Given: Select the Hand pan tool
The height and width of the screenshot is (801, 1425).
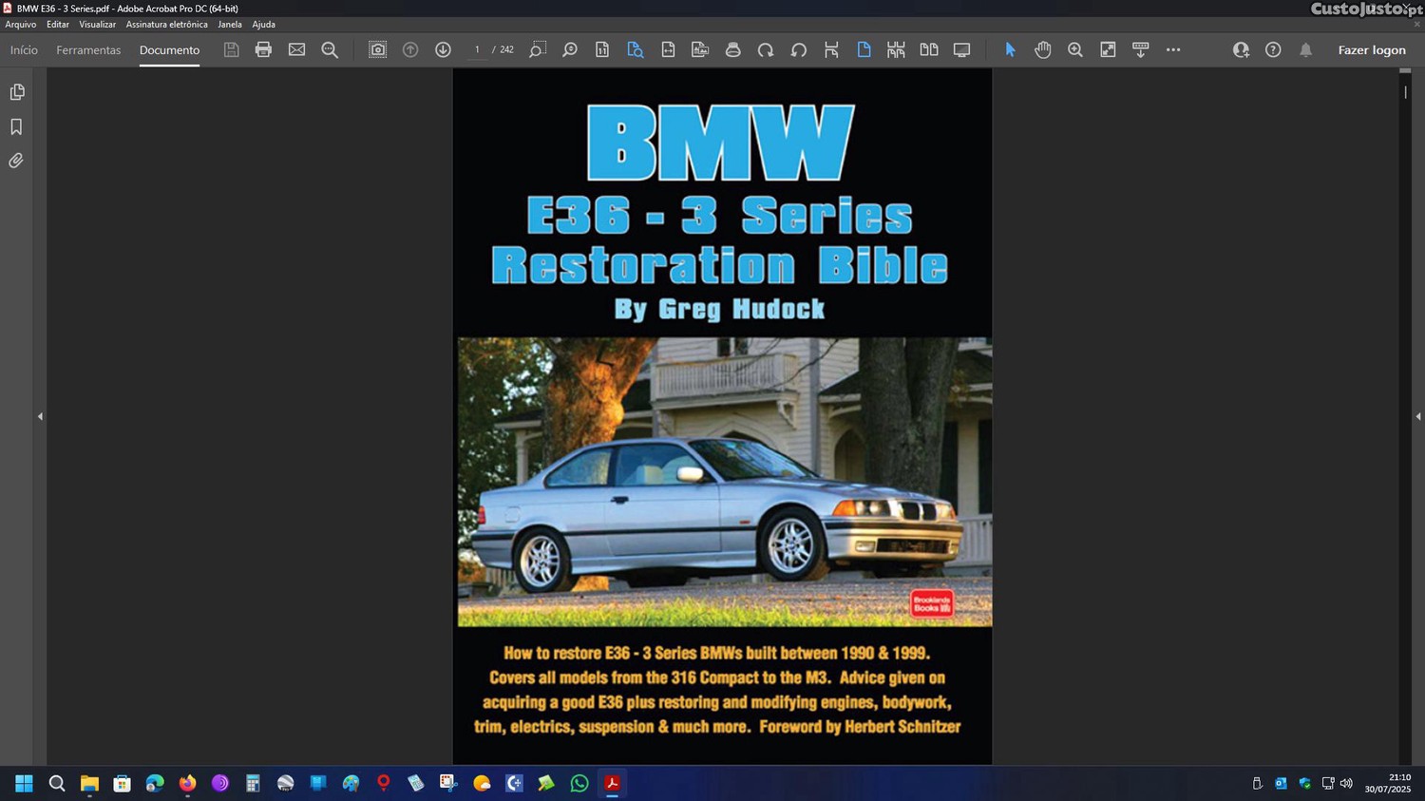Looking at the screenshot, I should pyautogui.click(x=1042, y=49).
